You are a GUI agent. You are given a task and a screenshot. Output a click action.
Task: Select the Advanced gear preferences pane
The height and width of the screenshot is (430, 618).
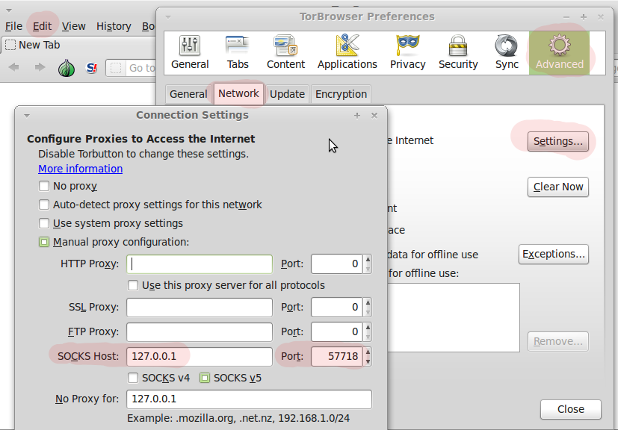click(559, 52)
